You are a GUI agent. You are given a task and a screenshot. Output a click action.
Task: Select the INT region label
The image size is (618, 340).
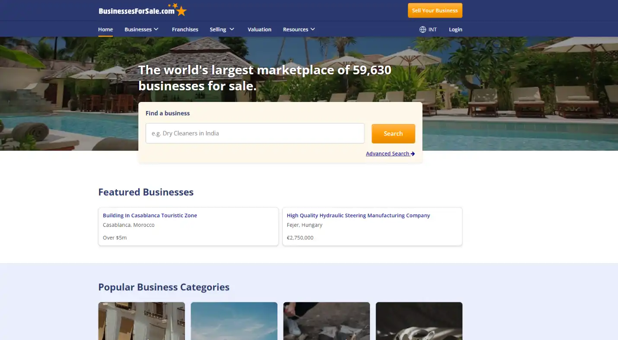pos(433,29)
